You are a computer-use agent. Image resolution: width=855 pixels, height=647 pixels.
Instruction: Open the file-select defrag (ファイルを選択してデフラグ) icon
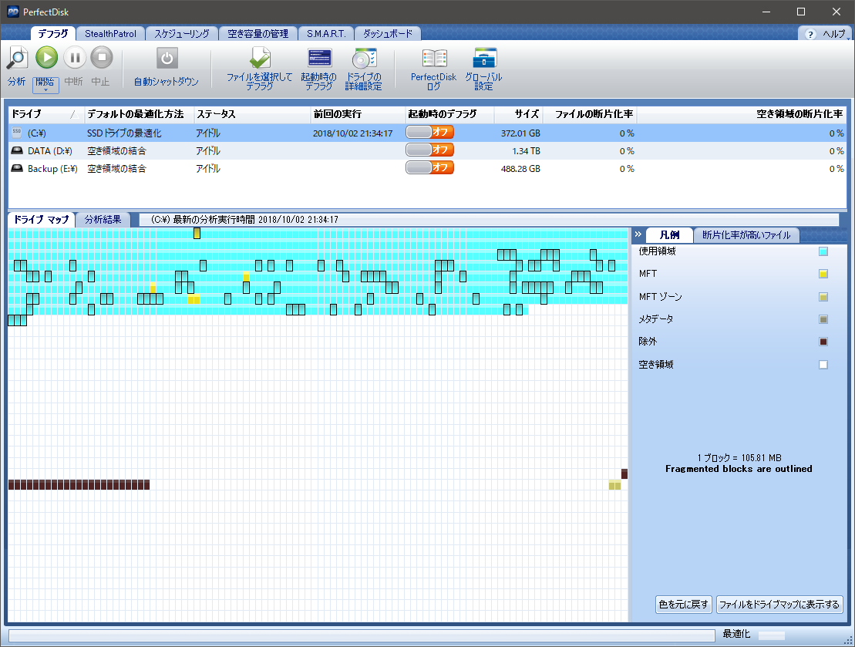point(260,58)
